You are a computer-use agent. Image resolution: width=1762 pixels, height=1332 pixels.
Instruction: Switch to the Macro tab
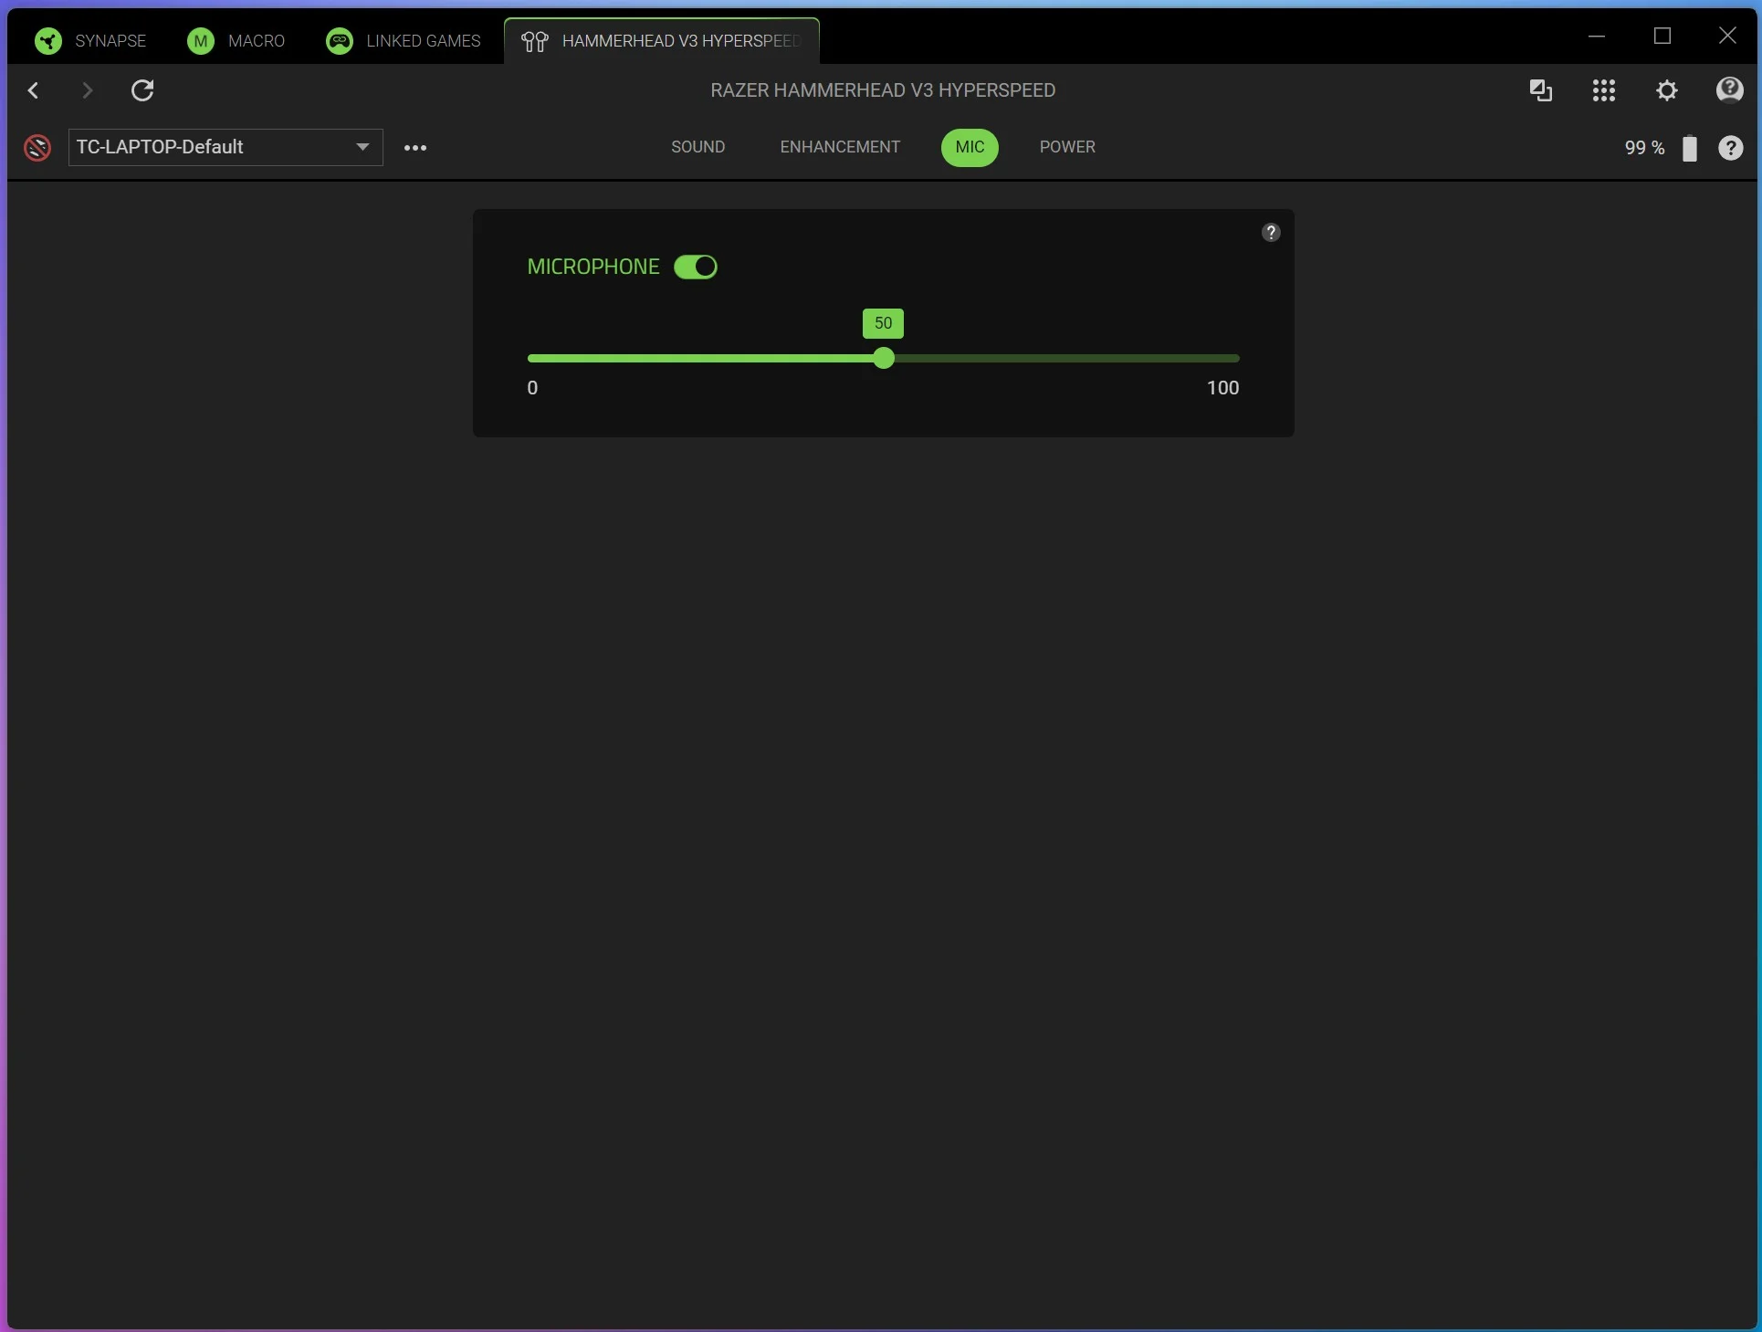point(236,40)
